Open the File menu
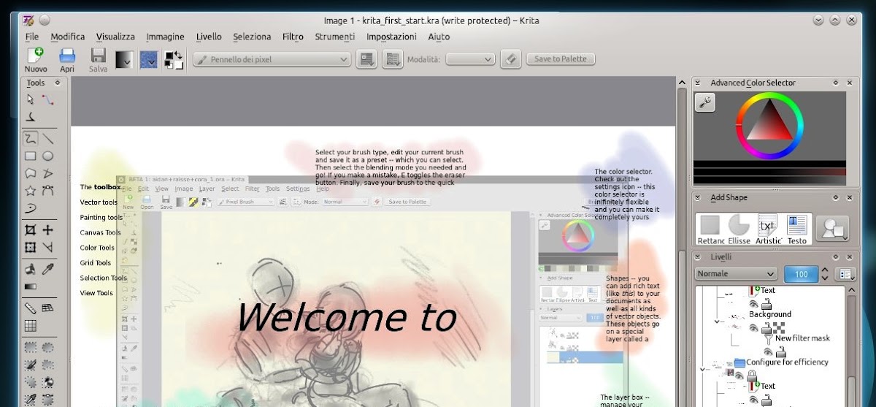The image size is (876, 407). coord(32,37)
